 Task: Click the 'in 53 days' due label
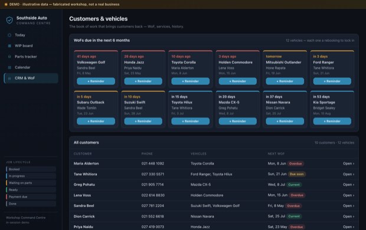(x=321, y=97)
